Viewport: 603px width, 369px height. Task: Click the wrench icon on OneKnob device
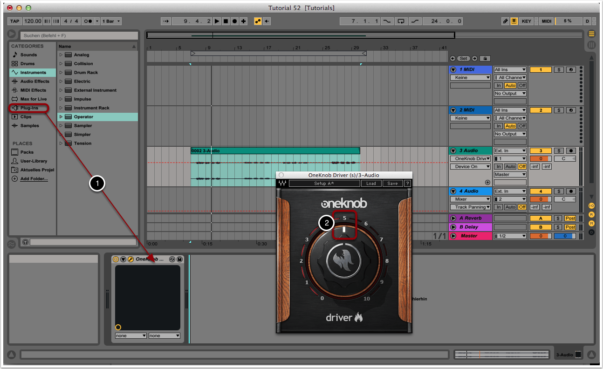tap(130, 259)
